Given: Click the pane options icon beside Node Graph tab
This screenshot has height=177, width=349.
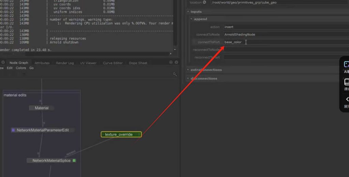Looking at the screenshot, I should [3, 63].
